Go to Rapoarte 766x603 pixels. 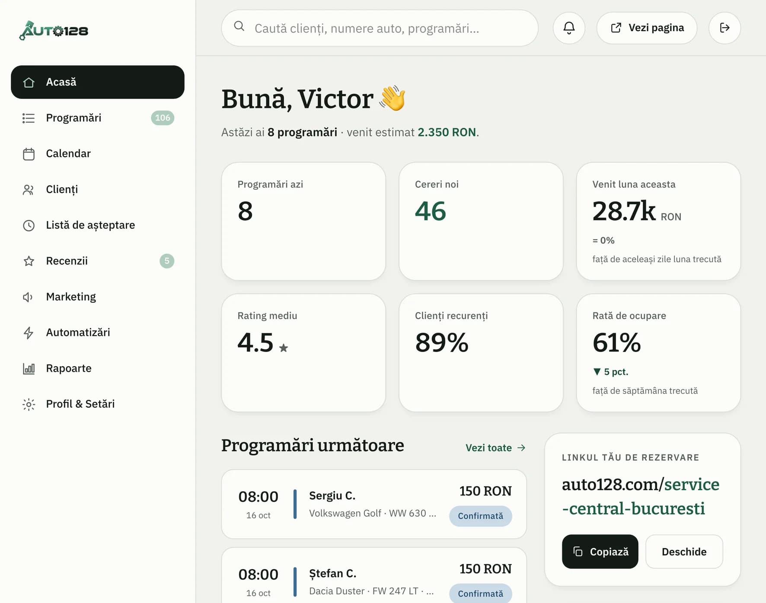click(x=98, y=368)
